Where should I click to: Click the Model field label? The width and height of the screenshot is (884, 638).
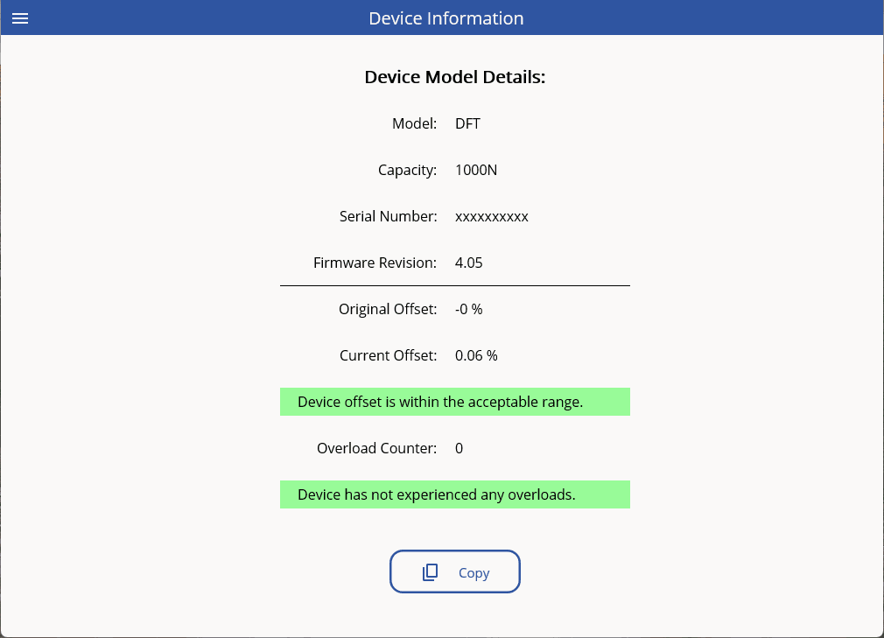coord(414,123)
